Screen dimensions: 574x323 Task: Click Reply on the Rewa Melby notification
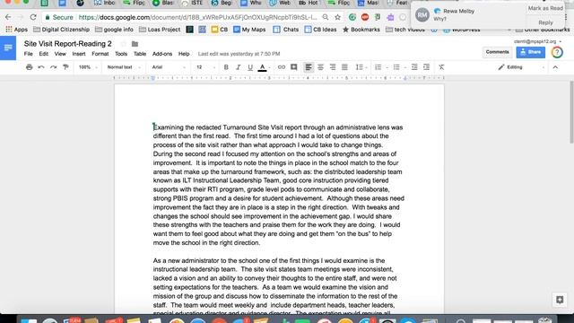click(x=545, y=22)
